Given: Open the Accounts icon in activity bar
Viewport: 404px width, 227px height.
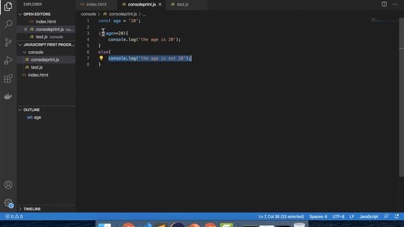Looking at the screenshot, I should pyautogui.click(x=8, y=185).
